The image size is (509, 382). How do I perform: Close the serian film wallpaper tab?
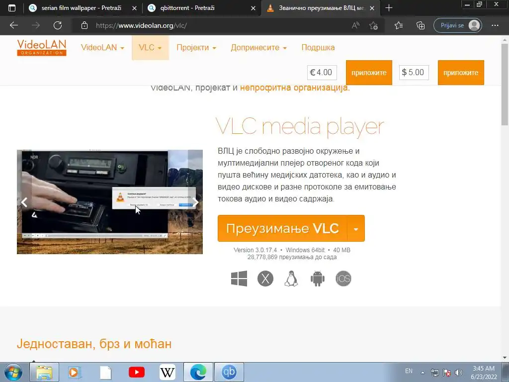pos(134,8)
